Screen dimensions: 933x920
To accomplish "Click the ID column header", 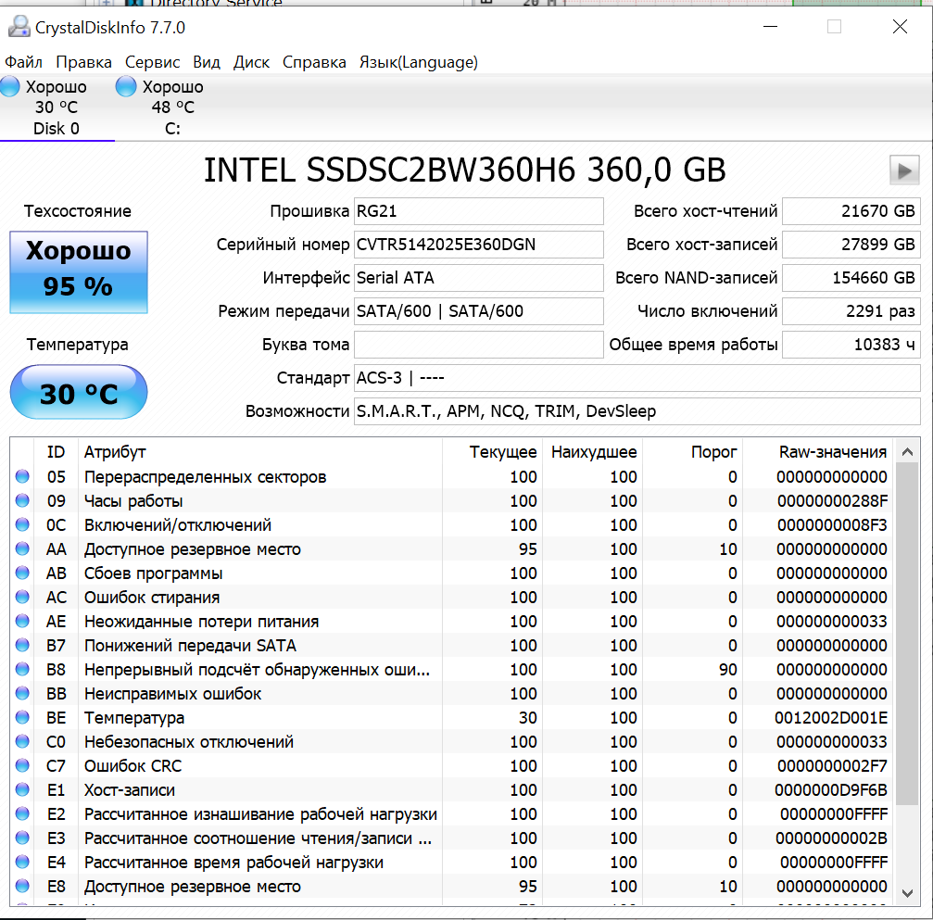I will click(x=56, y=452).
